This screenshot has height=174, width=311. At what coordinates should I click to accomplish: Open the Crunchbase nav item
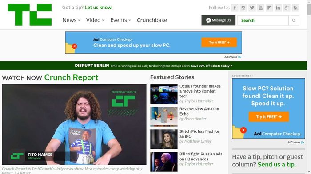point(152,20)
